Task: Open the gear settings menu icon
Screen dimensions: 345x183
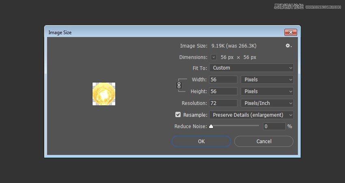Action: (289, 46)
